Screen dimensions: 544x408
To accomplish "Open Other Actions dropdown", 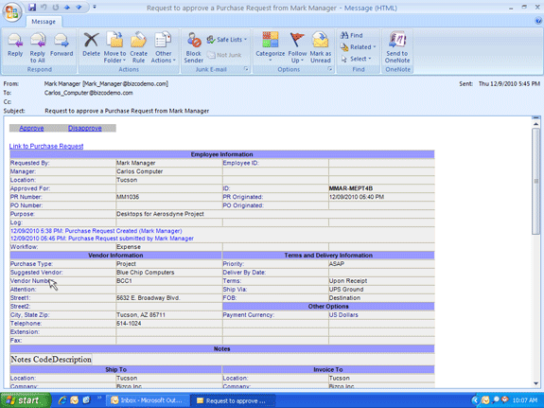I will 163,47.
